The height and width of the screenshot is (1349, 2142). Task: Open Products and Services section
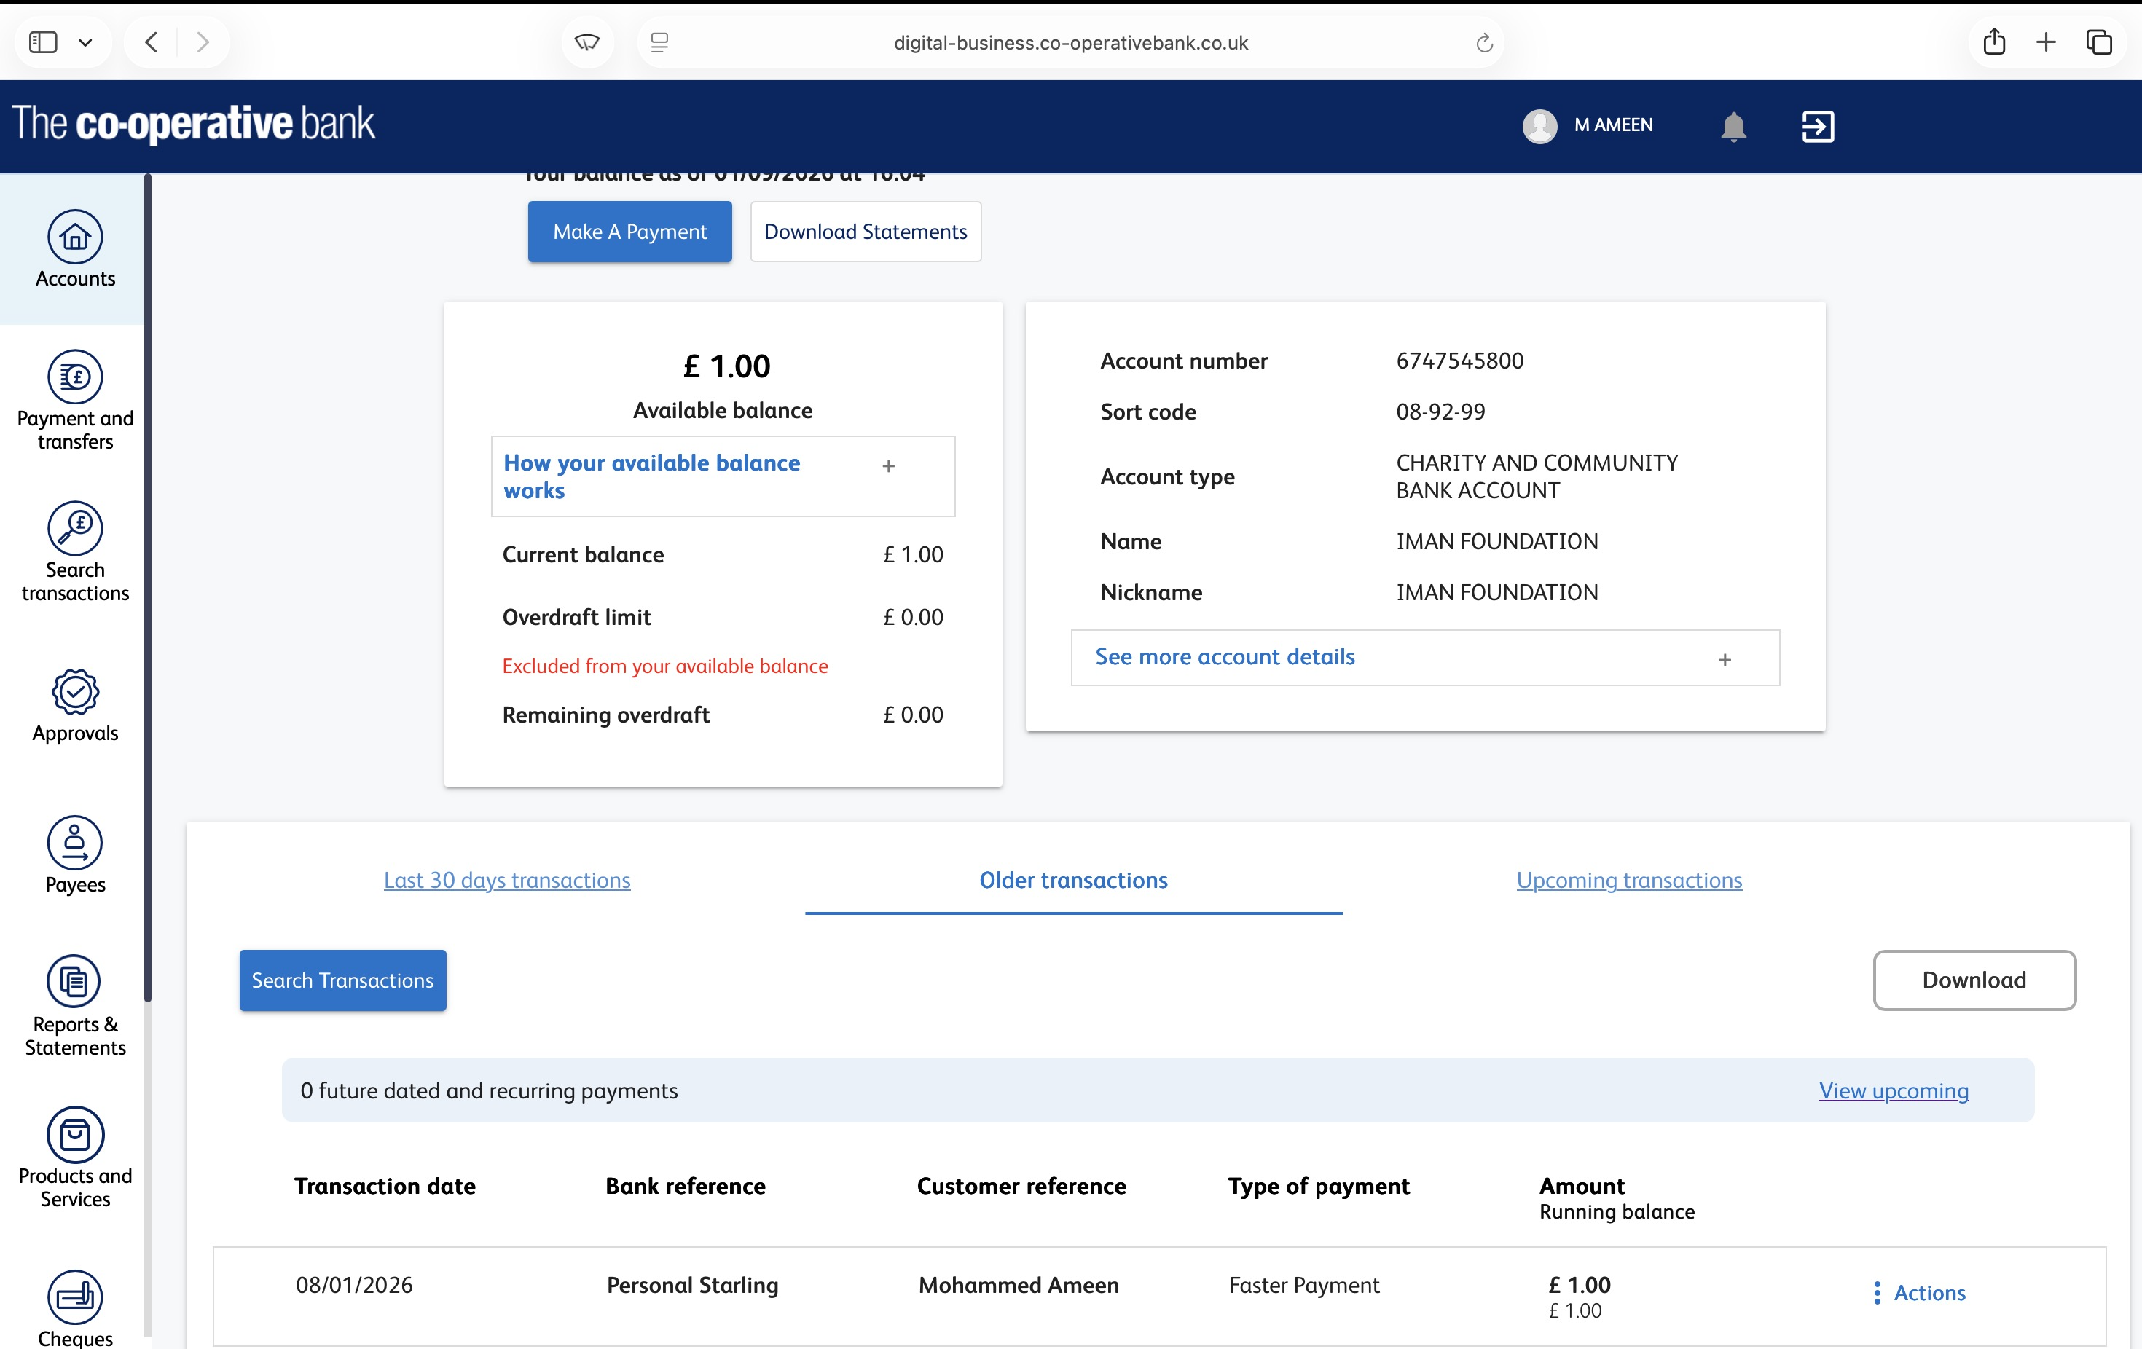75,1157
